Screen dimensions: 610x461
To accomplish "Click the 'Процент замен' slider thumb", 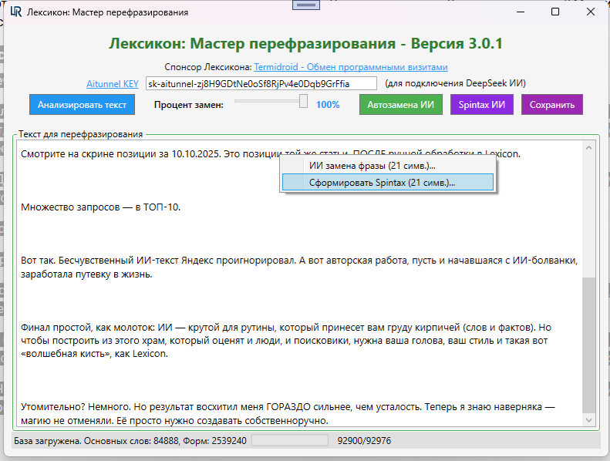I will pos(303,101).
